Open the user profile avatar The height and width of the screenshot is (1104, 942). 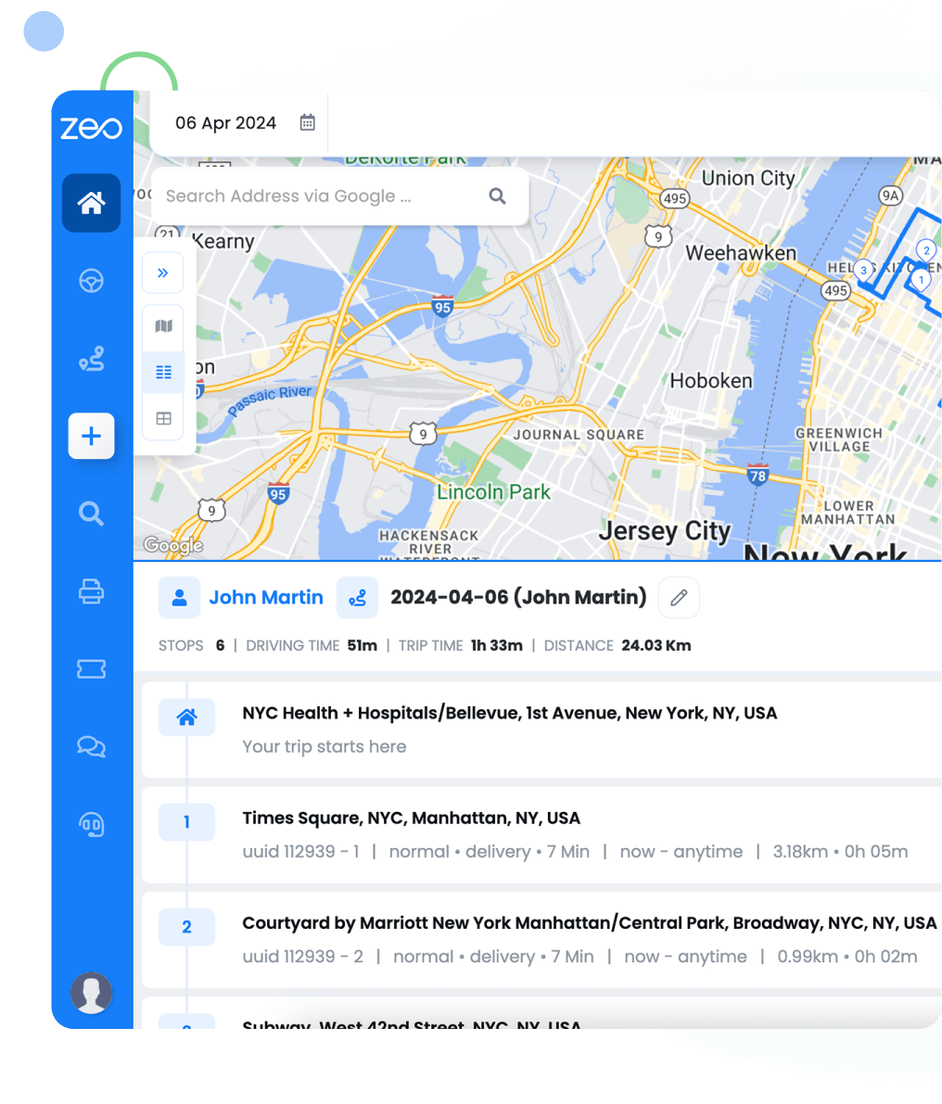92,994
